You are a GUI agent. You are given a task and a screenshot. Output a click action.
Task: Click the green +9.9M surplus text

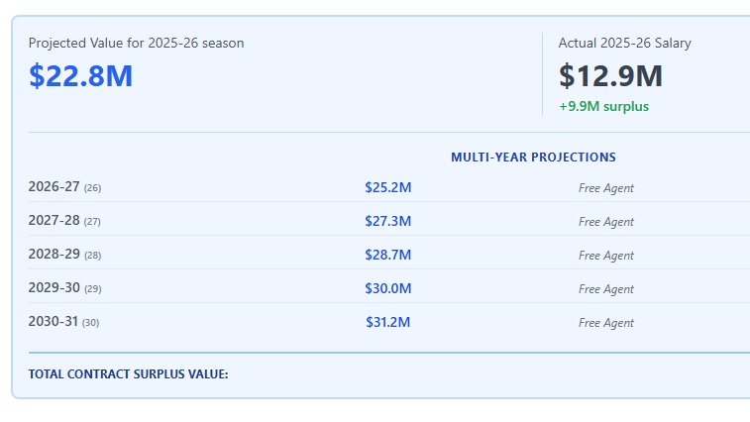[x=603, y=106]
